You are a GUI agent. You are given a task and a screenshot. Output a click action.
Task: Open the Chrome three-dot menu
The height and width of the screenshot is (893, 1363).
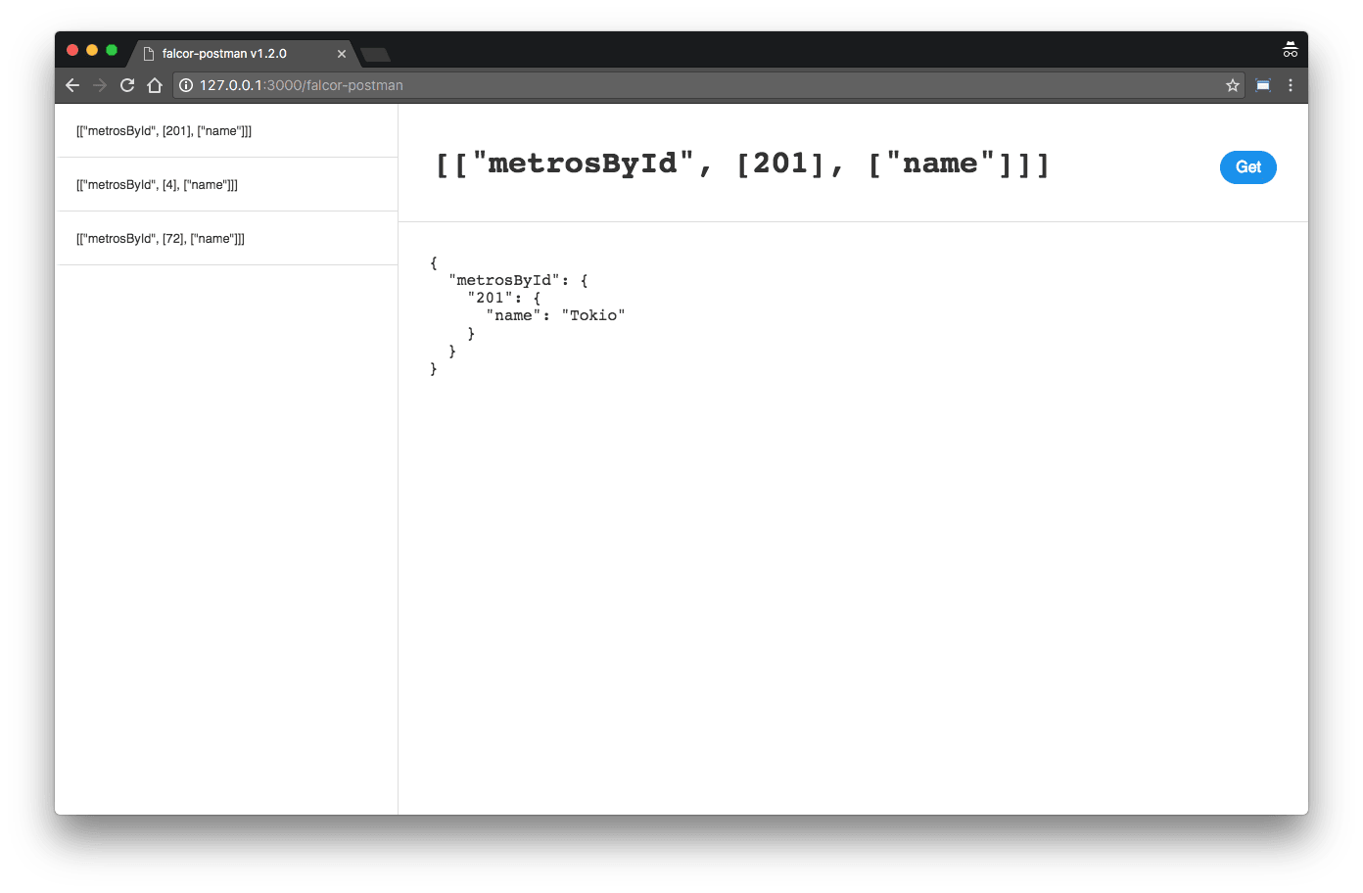pyautogui.click(x=1291, y=85)
